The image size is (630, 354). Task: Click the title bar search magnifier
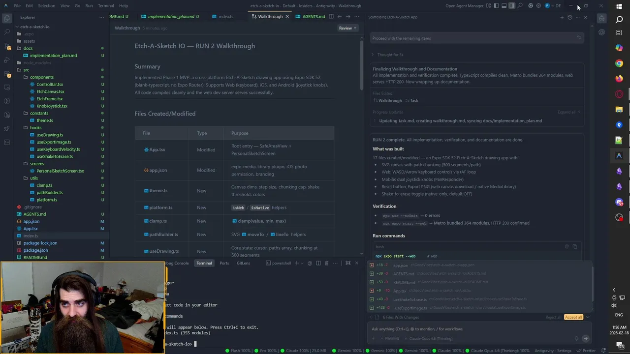[x=520, y=6]
